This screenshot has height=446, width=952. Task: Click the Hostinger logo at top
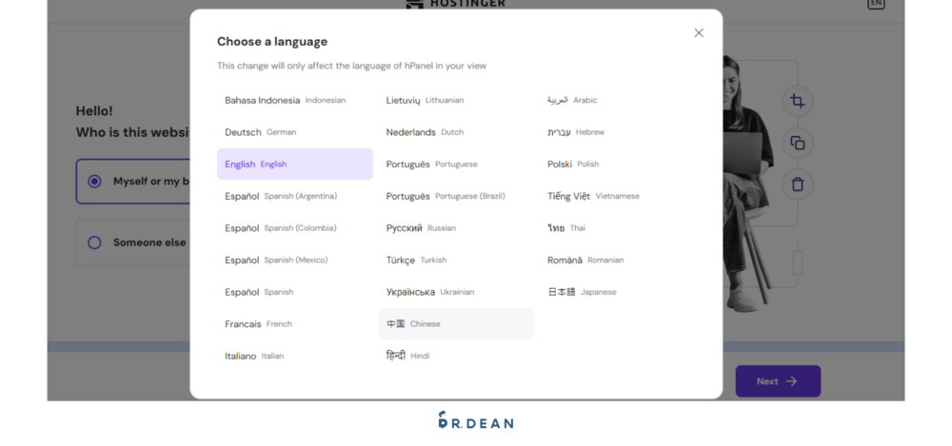click(456, 4)
